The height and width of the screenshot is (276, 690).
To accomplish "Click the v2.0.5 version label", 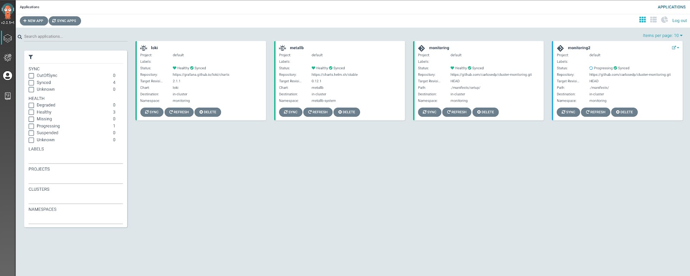I will coord(7,23).
